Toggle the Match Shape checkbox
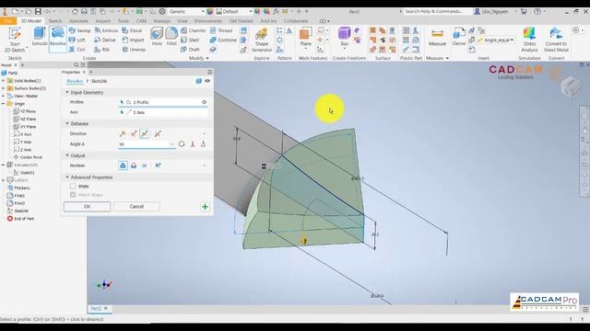590x331 pixels. point(73,195)
